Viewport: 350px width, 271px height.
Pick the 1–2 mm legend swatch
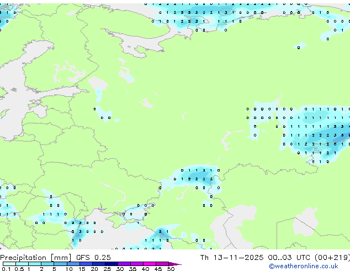point(35,264)
